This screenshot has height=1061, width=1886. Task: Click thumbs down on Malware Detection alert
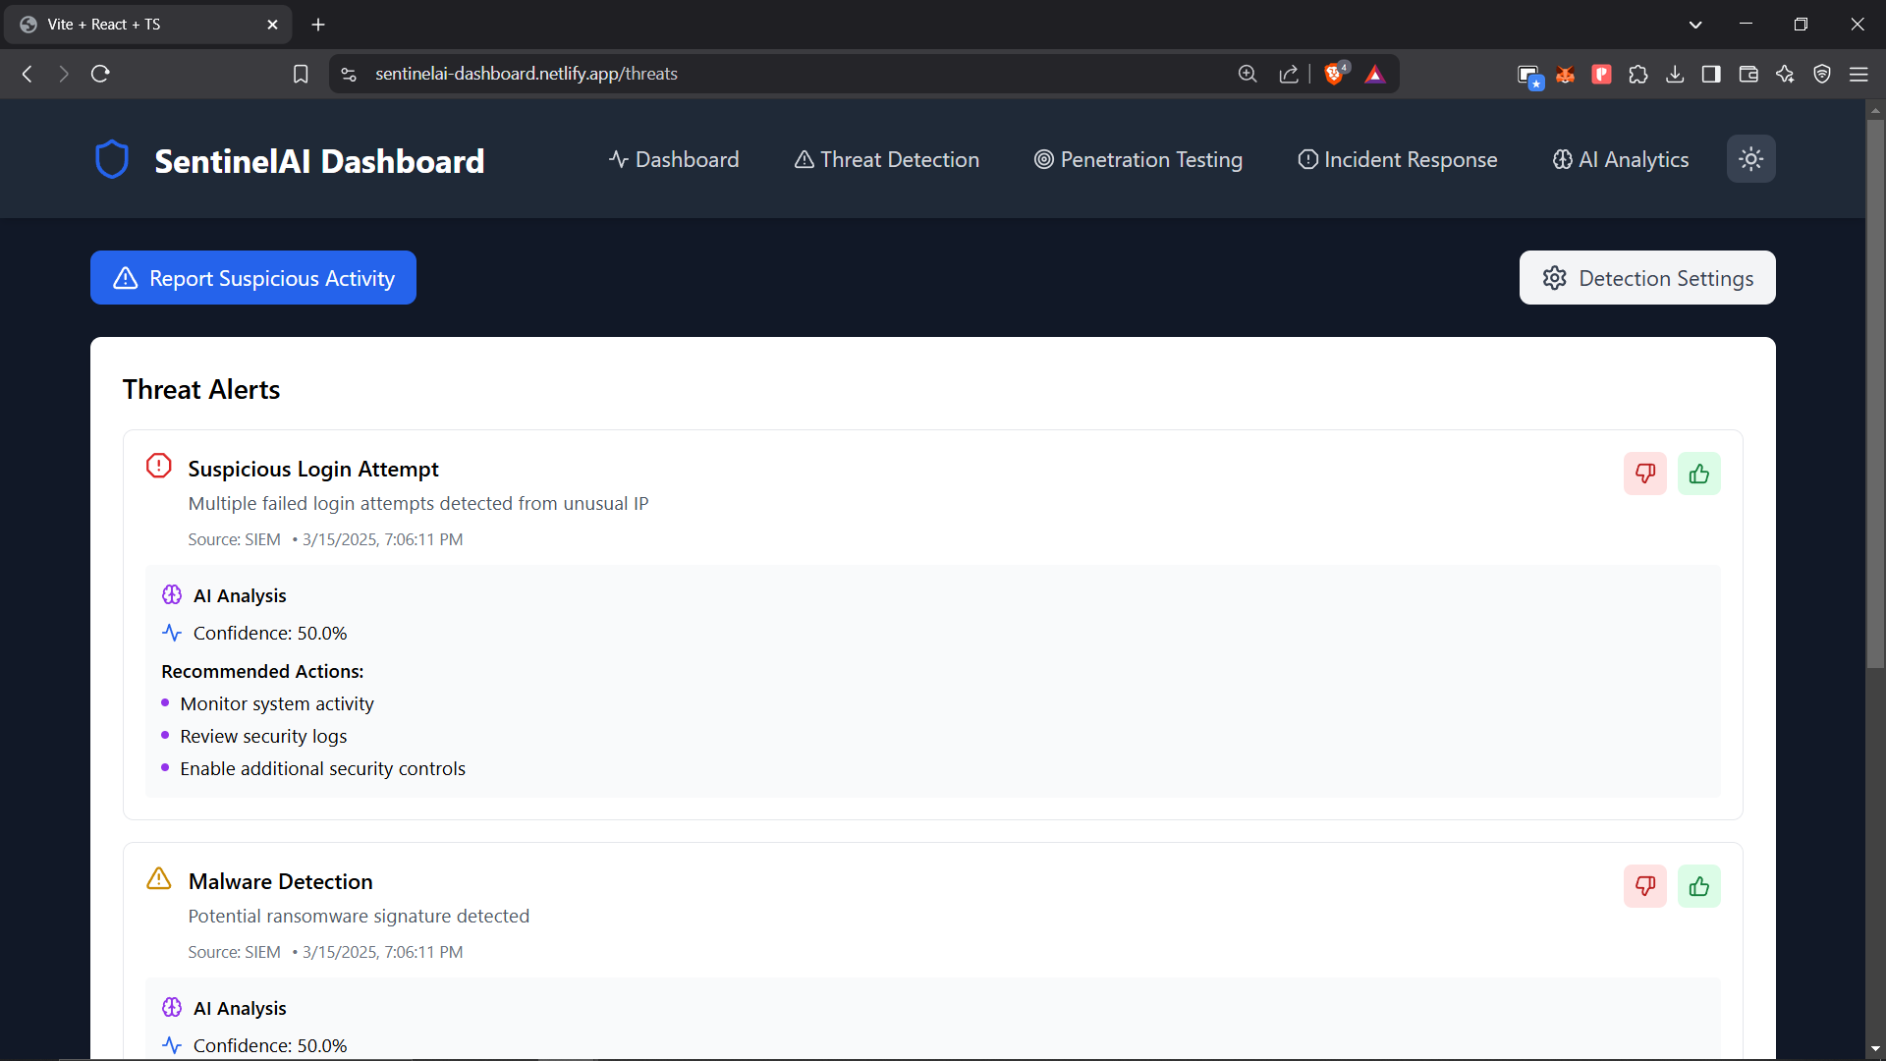1644,886
